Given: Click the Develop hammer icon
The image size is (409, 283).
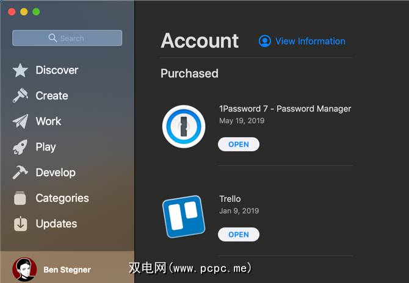Looking at the screenshot, I should (x=20, y=173).
